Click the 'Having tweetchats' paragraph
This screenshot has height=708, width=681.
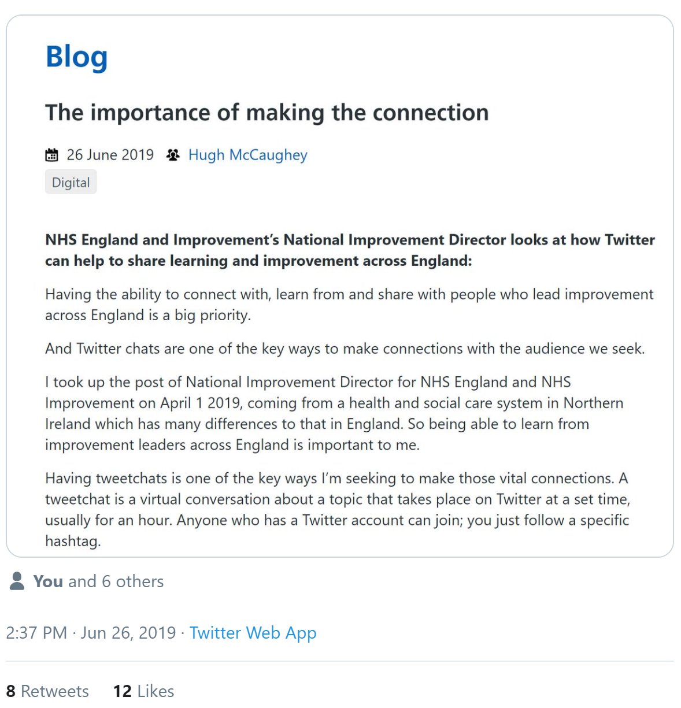click(338, 509)
